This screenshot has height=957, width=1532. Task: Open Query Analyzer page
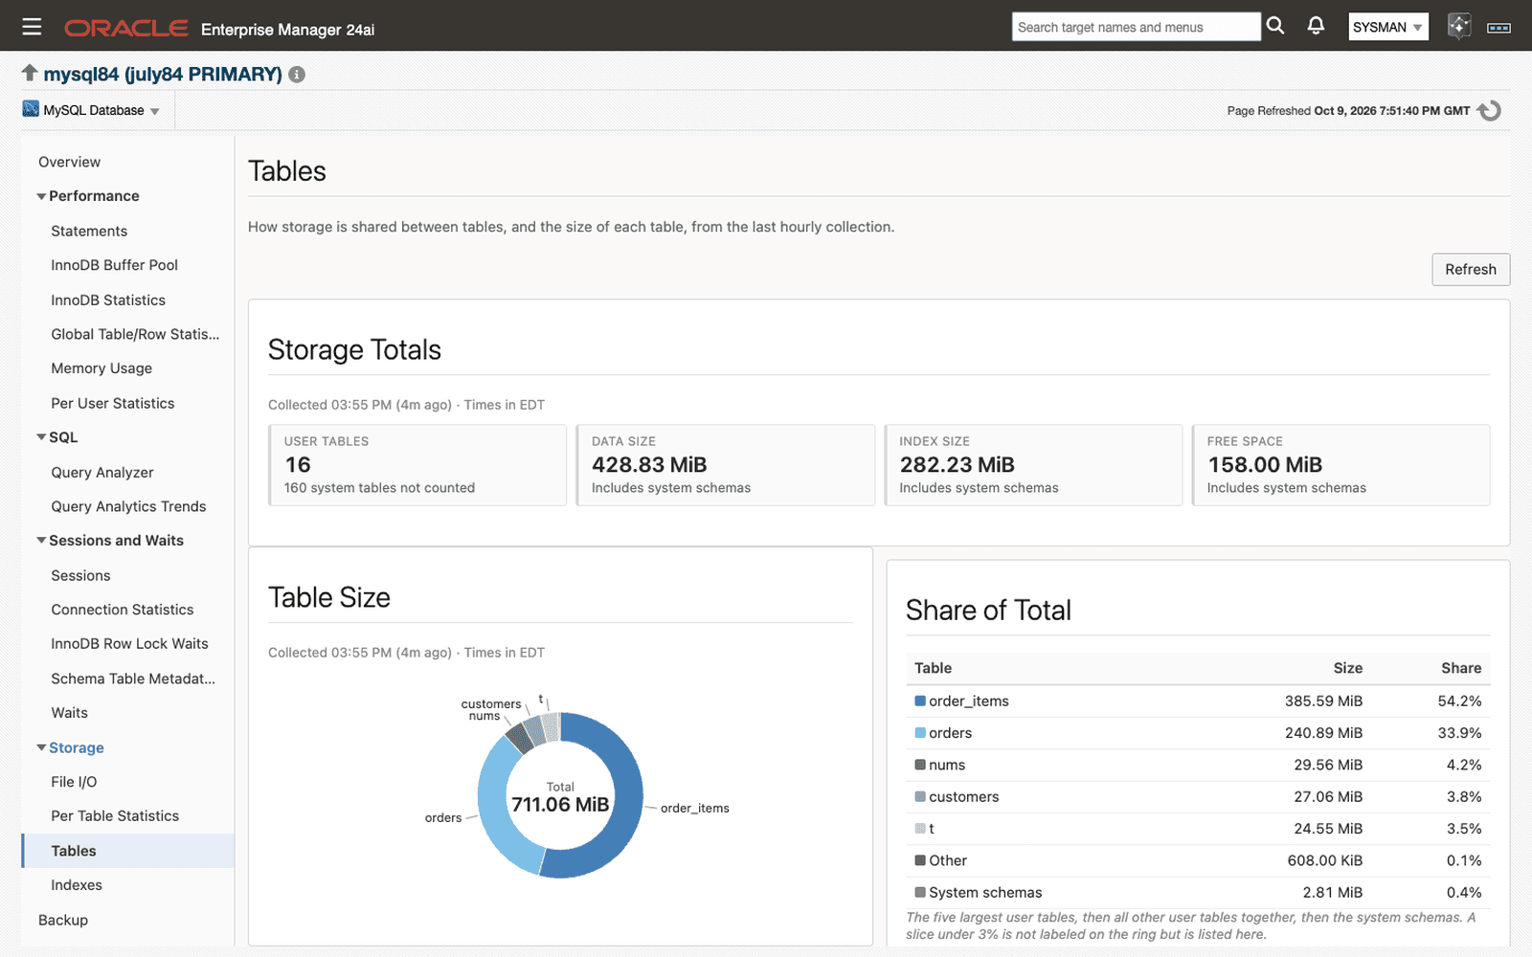click(x=101, y=472)
